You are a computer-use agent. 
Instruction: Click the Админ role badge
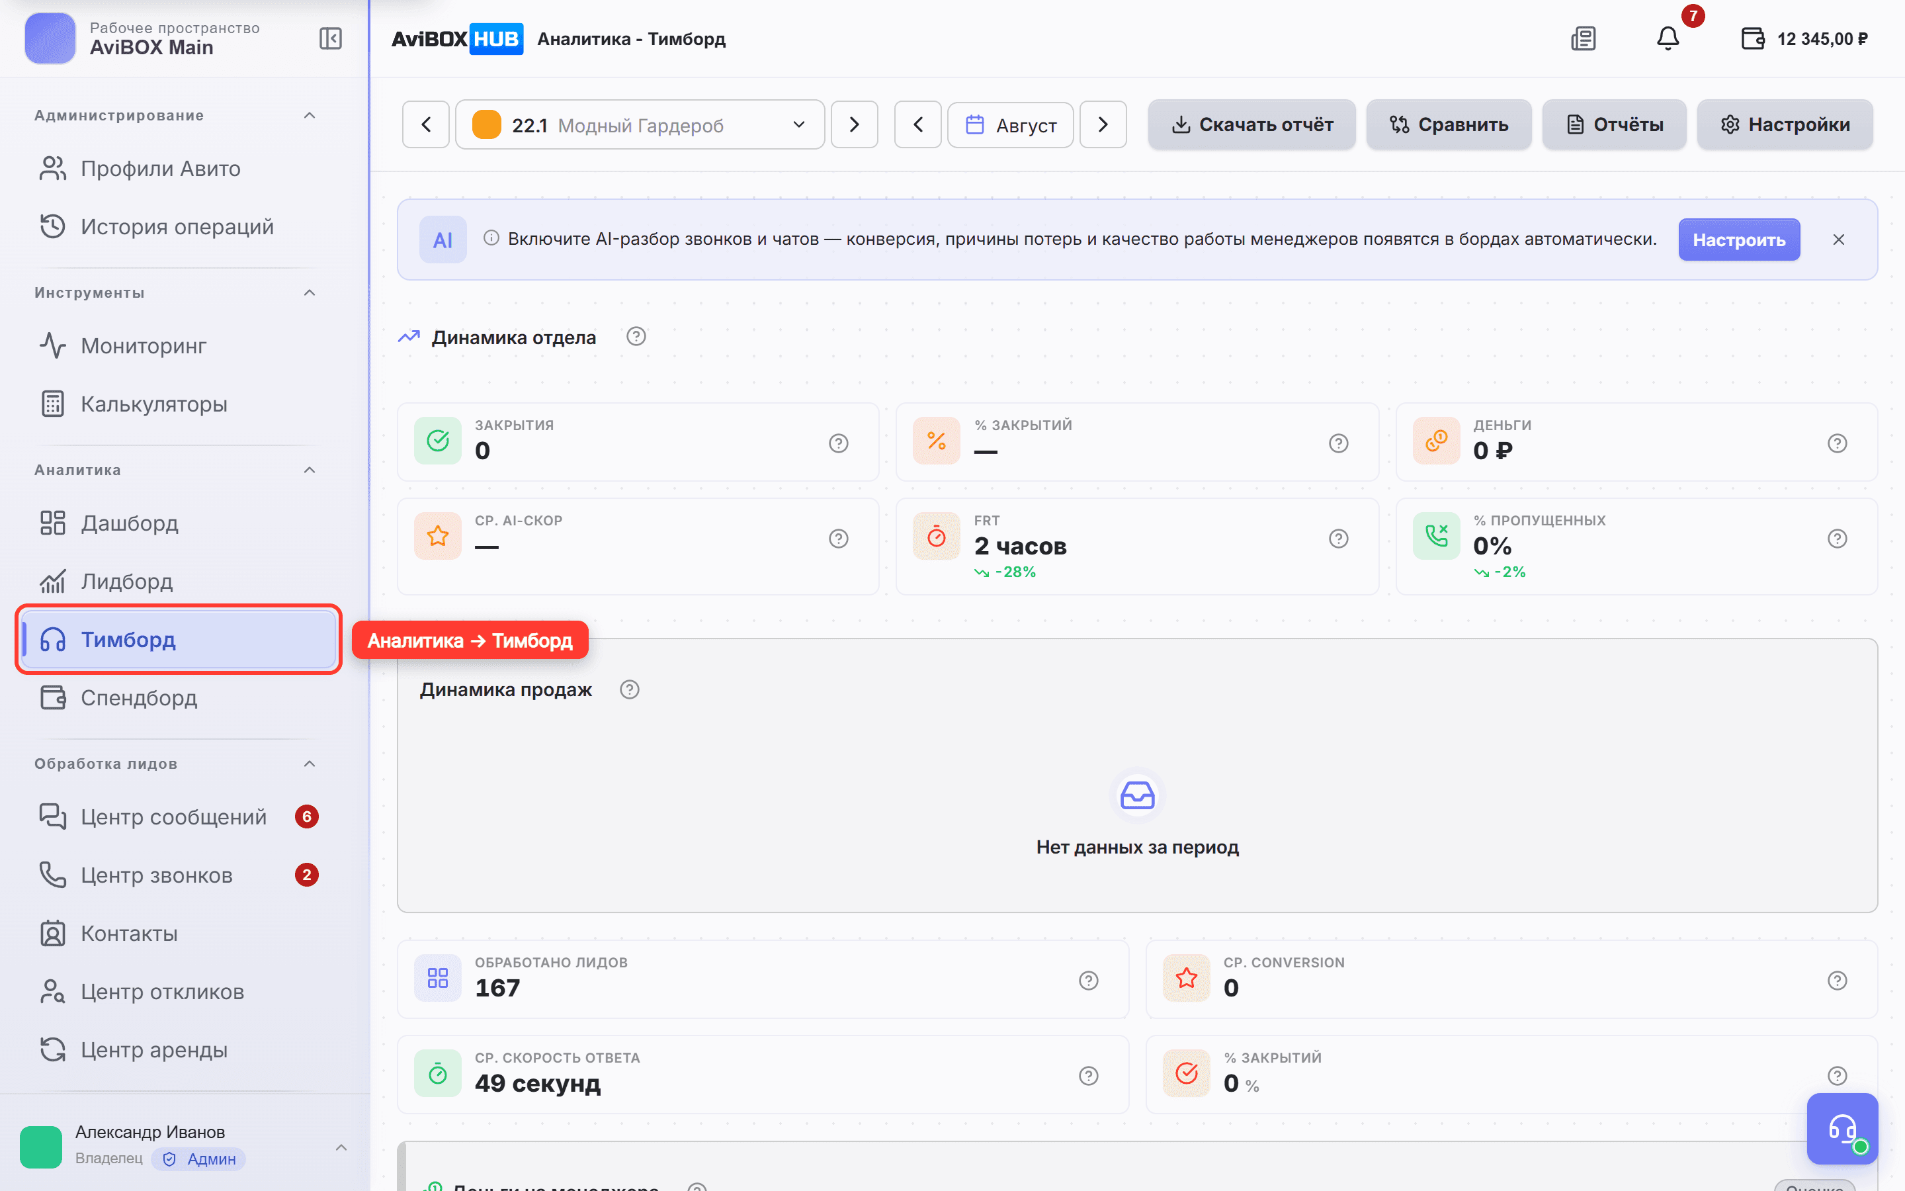click(x=199, y=1159)
